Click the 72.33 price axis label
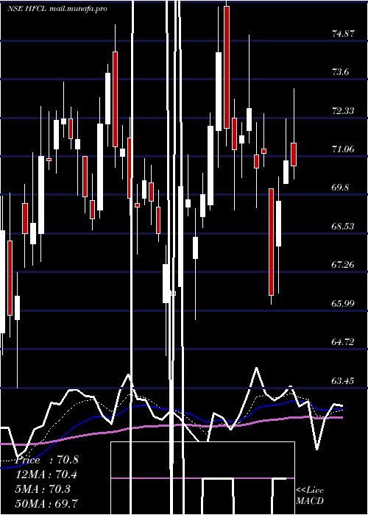 point(343,110)
